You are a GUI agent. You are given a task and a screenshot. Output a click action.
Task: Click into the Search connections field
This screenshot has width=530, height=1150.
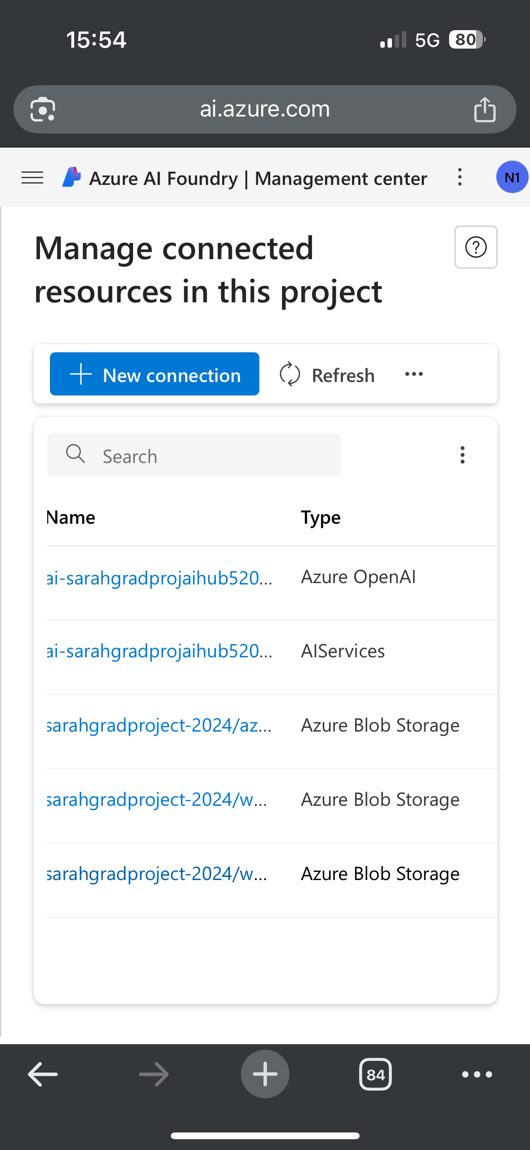point(194,455)
